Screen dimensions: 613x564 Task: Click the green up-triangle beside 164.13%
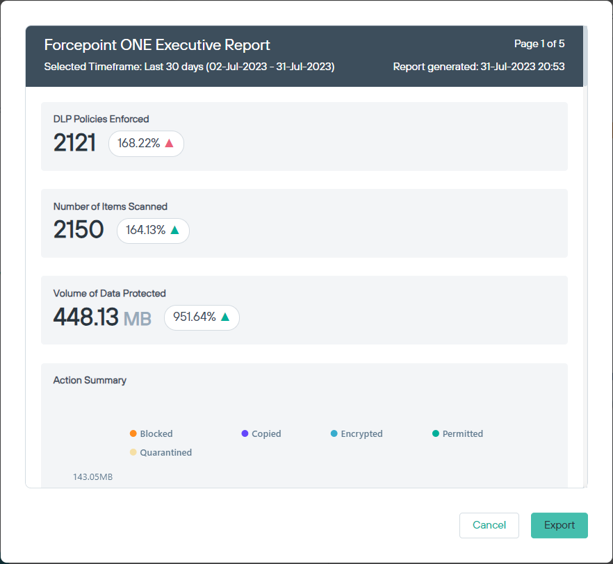tap(174, 230)
